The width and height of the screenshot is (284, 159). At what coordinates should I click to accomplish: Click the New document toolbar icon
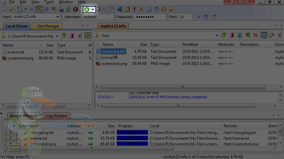[19, 9]
